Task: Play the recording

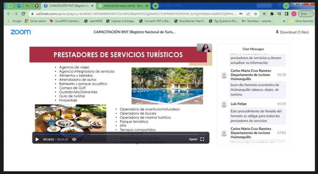Action: coord(37,139)
